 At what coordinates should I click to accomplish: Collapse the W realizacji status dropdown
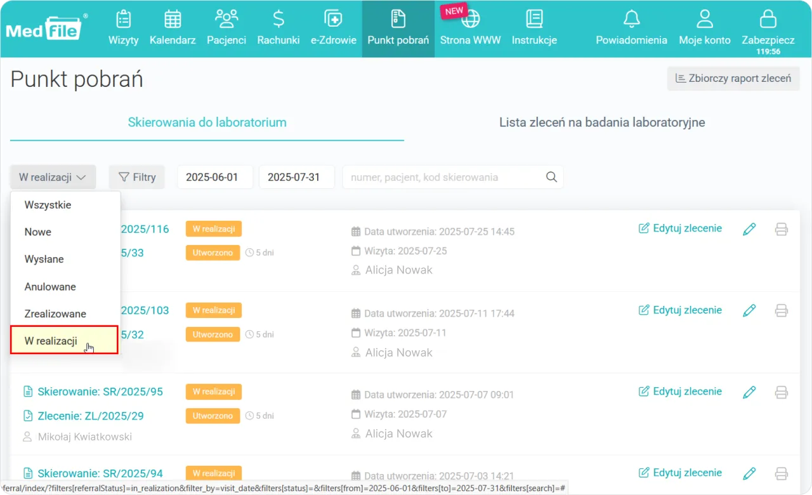click(x=52, y=177)
